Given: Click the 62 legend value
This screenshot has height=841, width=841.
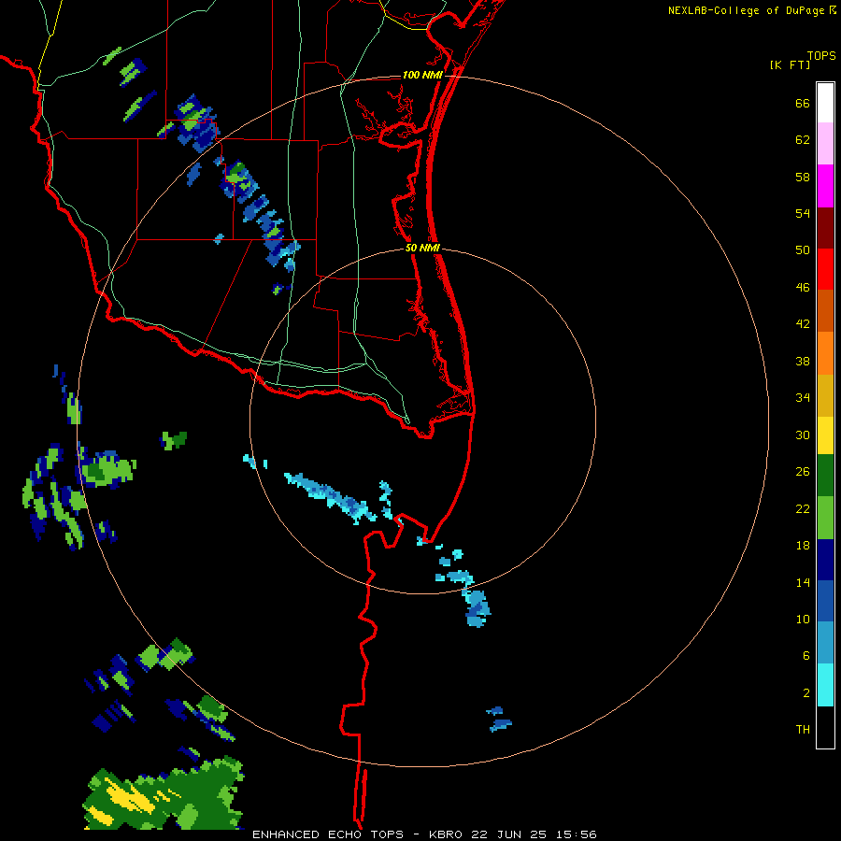Looking at the screenshot, I should [x=803, y=140].
